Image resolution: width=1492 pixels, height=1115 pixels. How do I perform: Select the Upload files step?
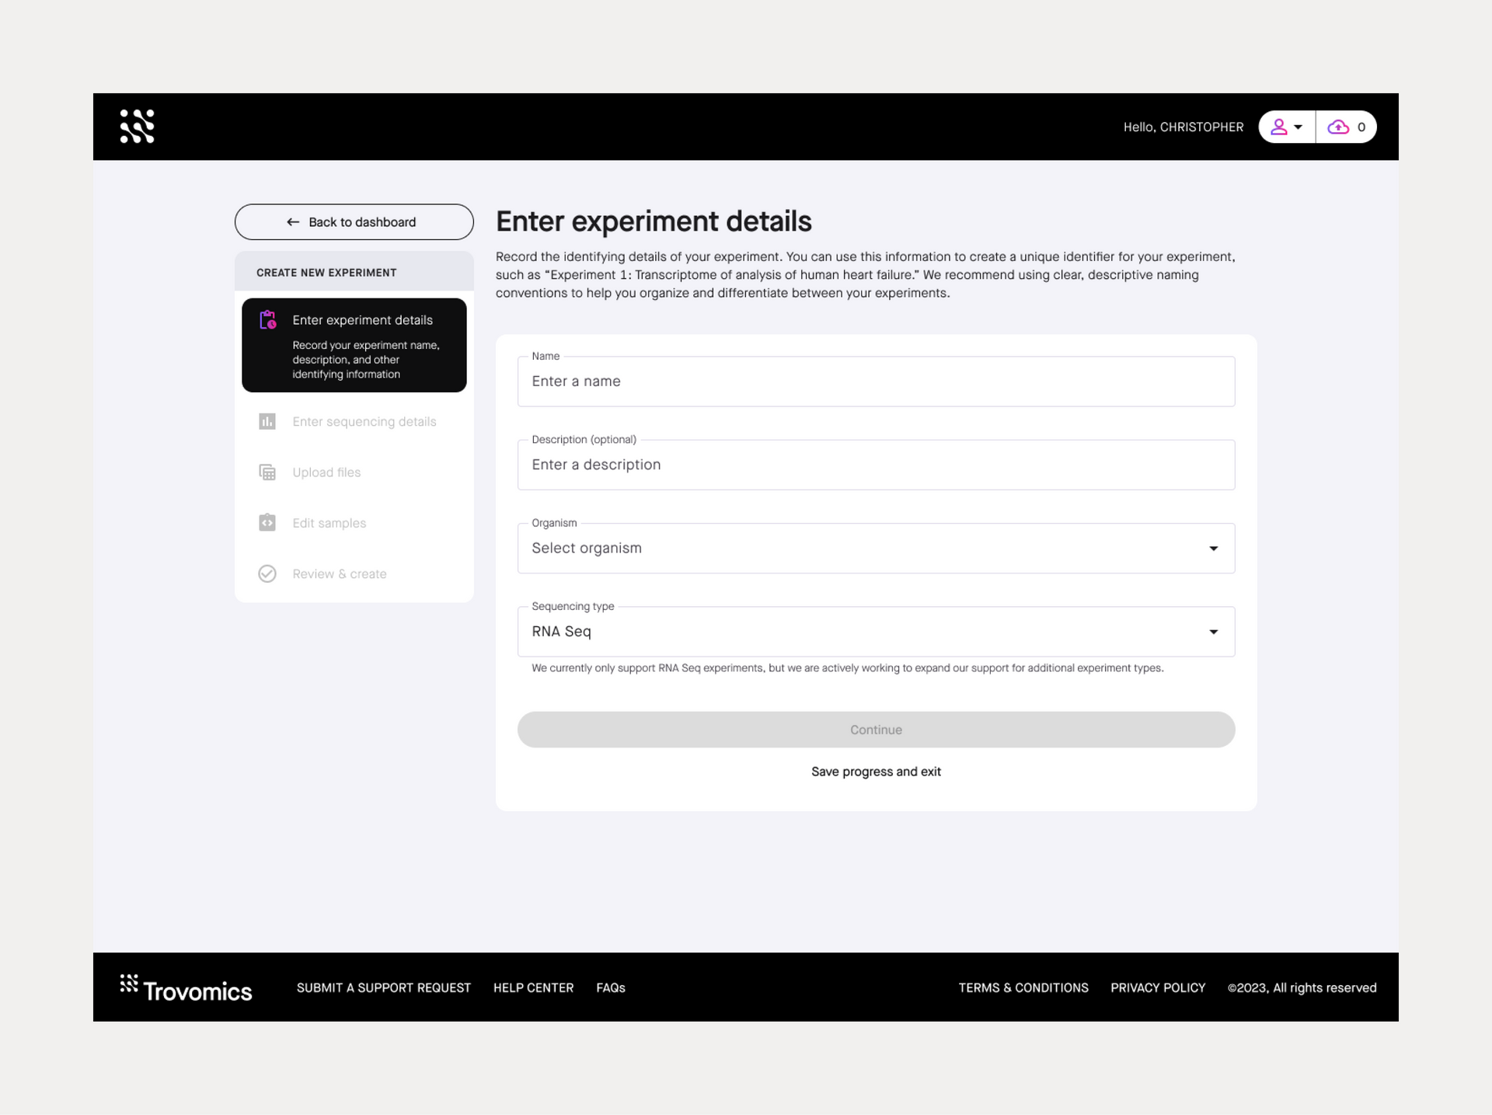tap(354, 472)
